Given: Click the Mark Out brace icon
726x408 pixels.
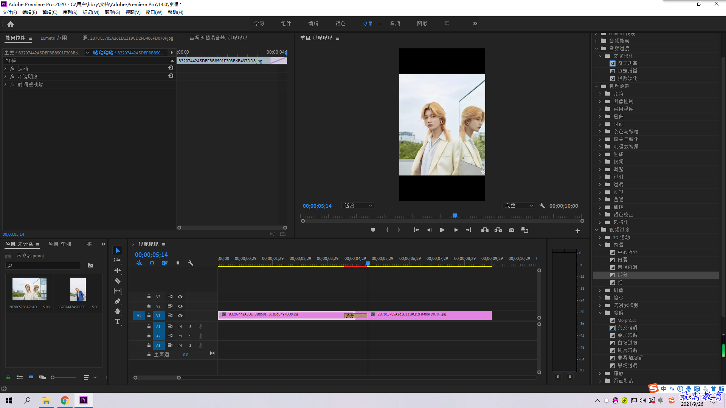Looking at the screenshot, I should click(399, 230).
